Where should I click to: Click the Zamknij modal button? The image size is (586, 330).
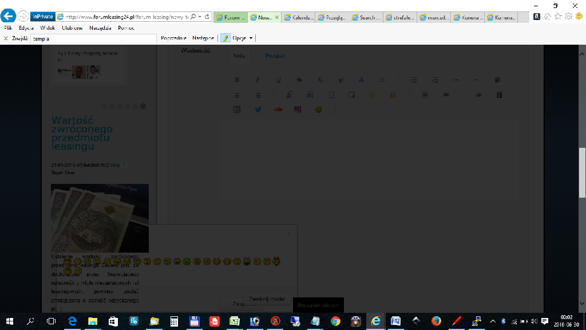267,299
